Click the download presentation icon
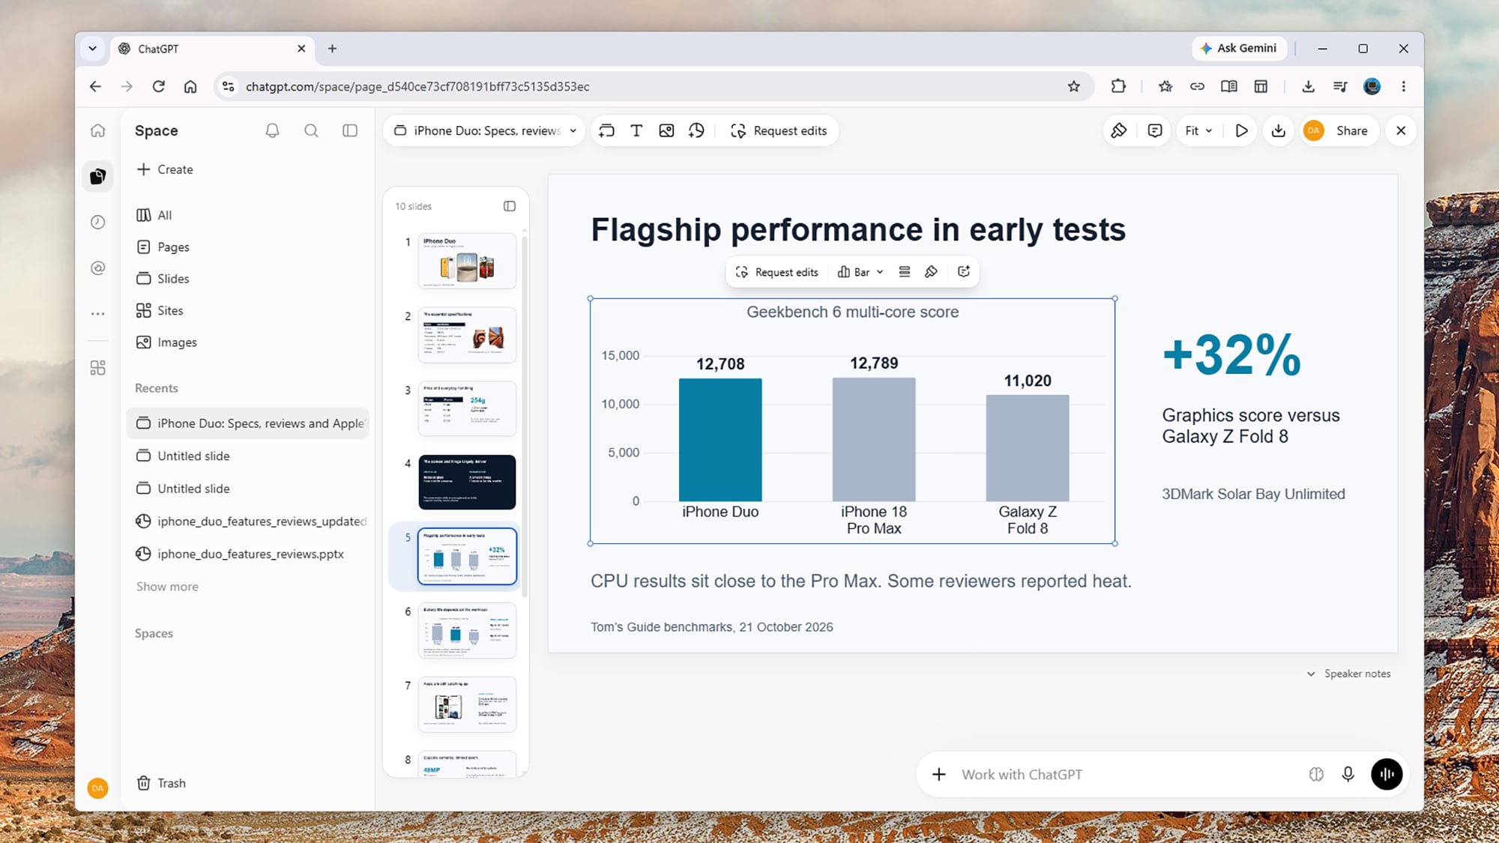 click(1279, 130)
